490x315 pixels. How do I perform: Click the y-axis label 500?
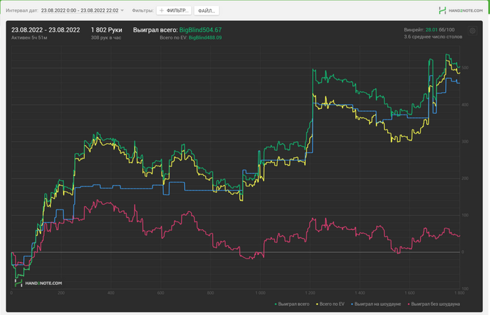coord(465,68)
